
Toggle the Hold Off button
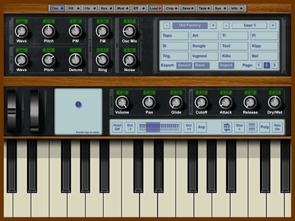pos(117,127)
